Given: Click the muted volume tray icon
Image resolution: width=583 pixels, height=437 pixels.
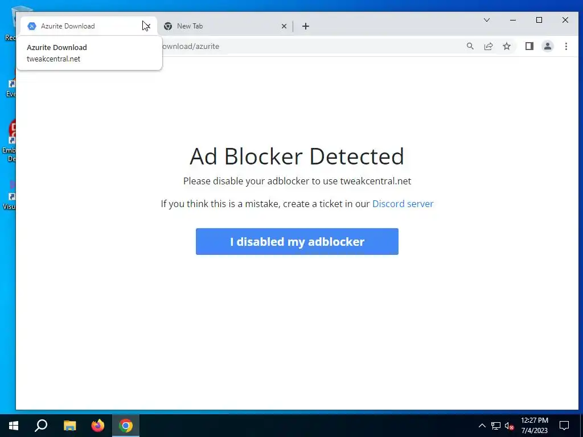Looking at the screenshot, I should pos(509,426).
